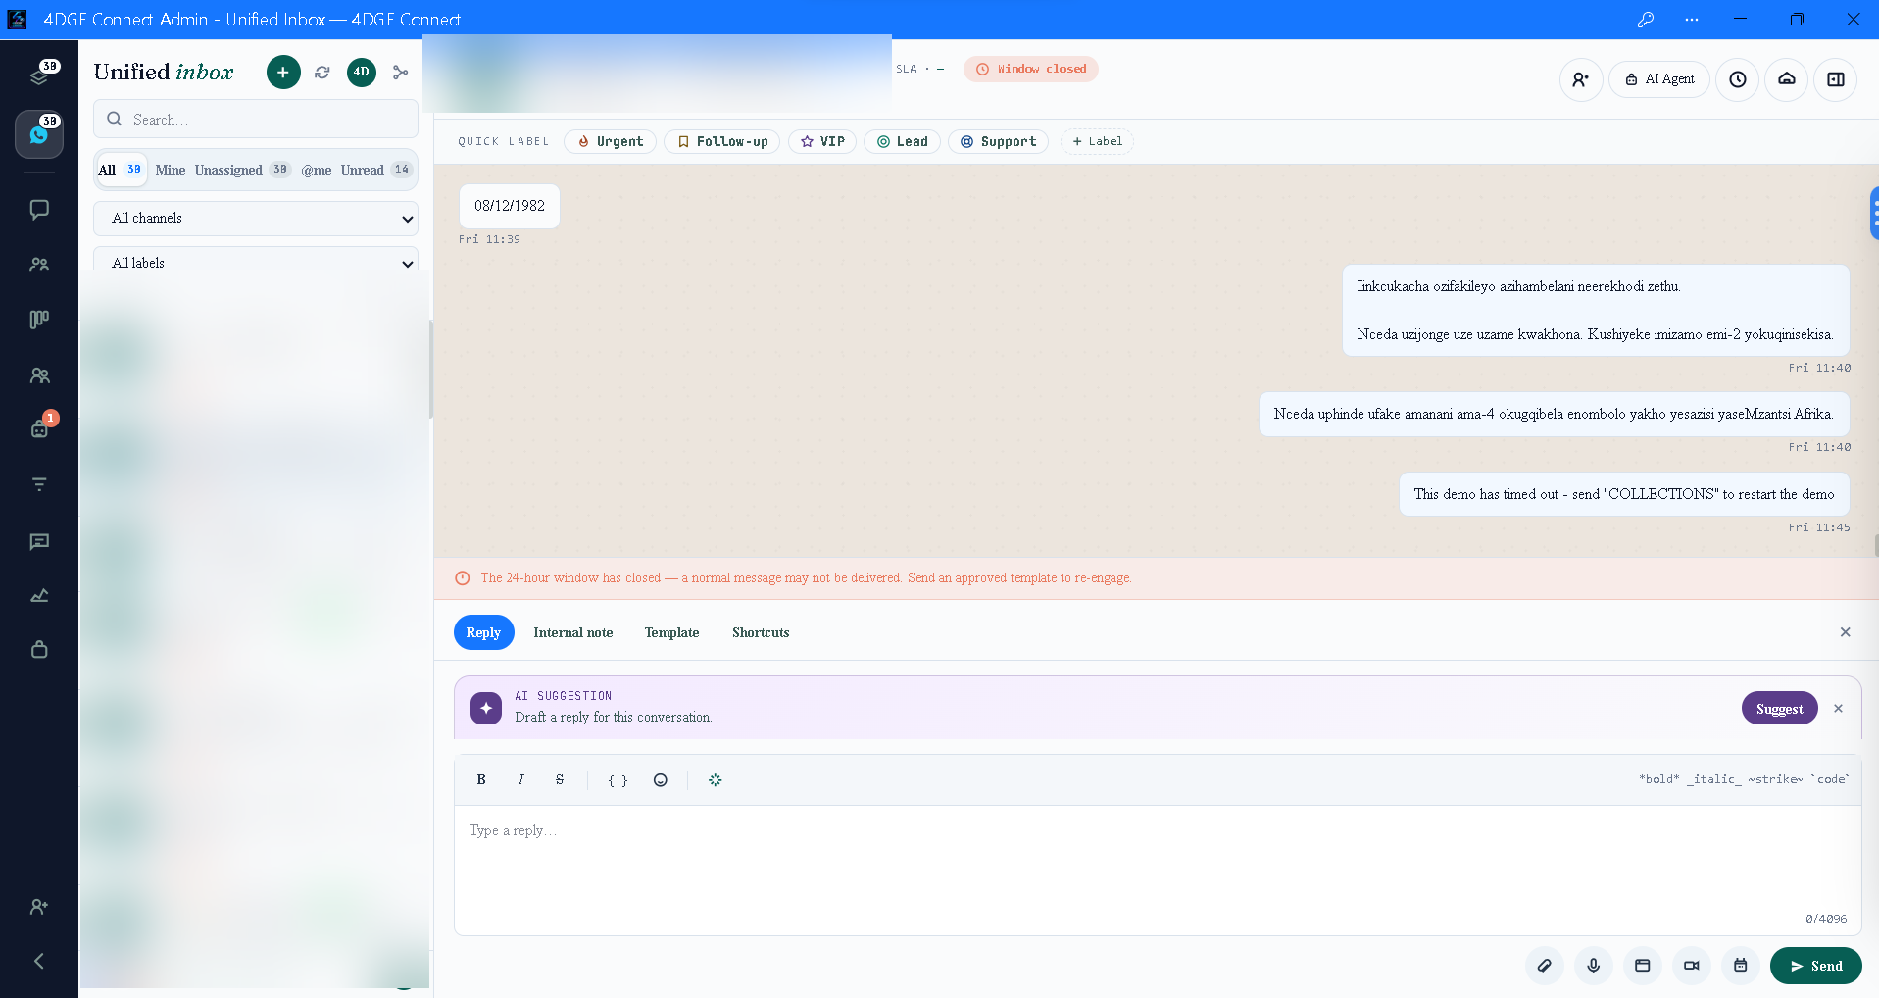
Task: Open bot icon with red badge
Action: pyautogui.click(x=39, y=427)
